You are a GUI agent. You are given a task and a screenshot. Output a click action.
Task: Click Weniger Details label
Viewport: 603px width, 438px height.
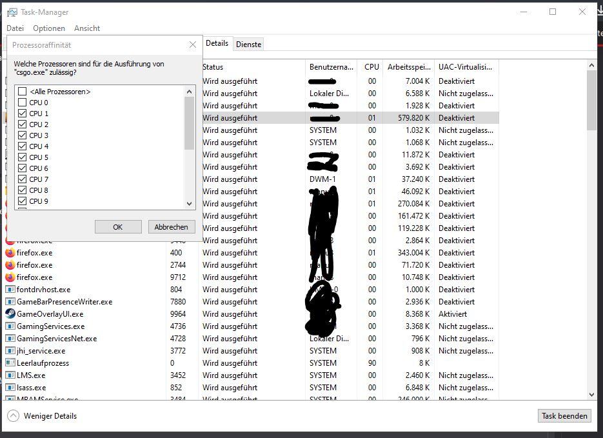click(x=50, y=415)
